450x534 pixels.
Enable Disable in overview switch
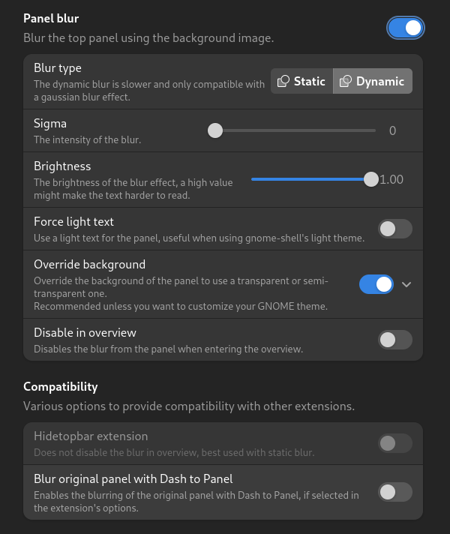395,340
